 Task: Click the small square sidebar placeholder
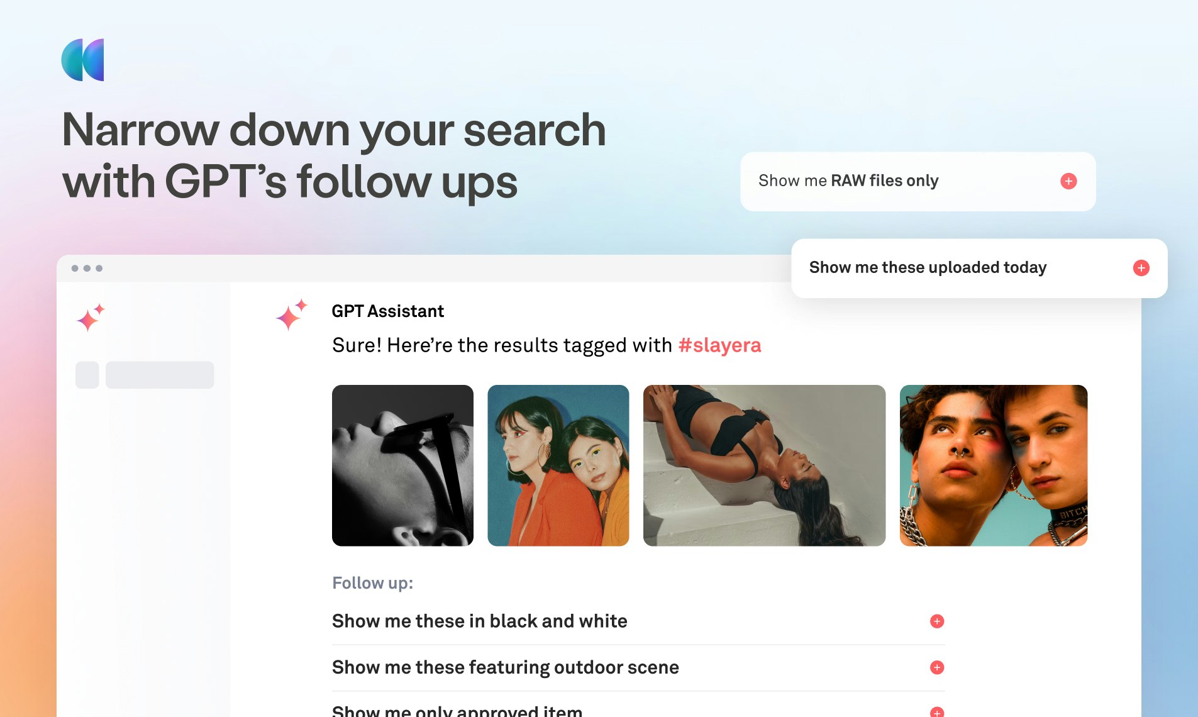(87, 375)
